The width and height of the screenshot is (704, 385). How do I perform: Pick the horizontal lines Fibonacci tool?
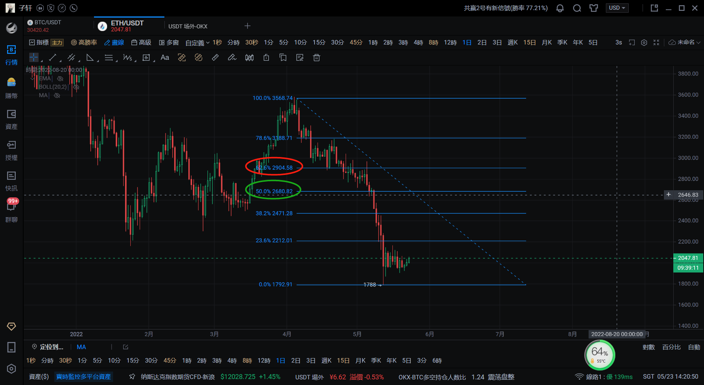tap(109, 57)
